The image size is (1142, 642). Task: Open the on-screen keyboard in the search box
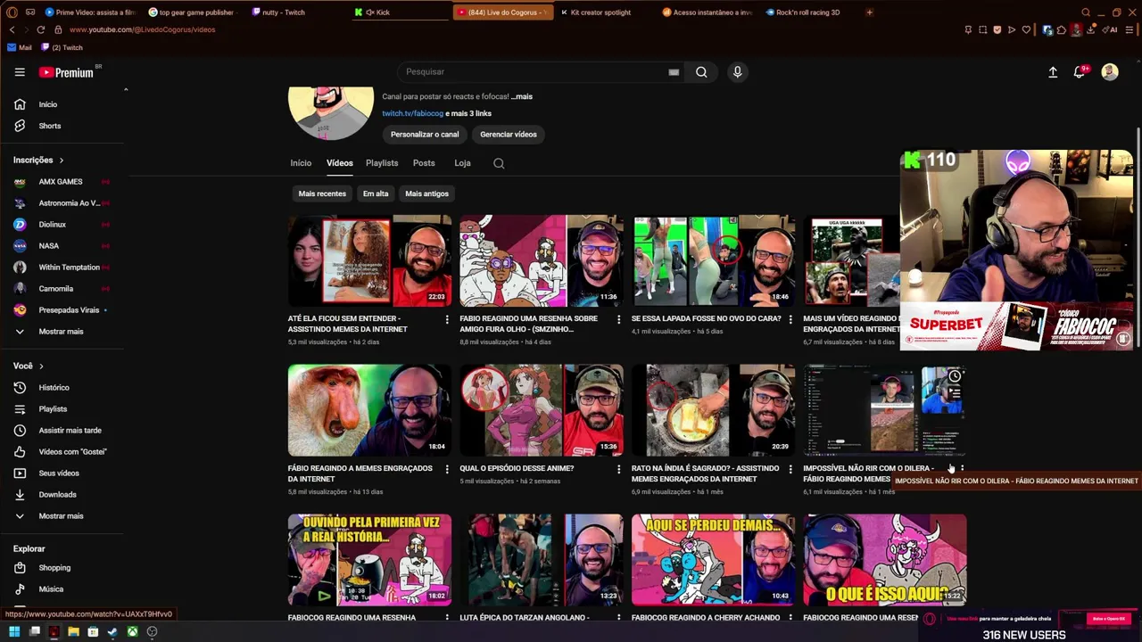coord(674,72)
